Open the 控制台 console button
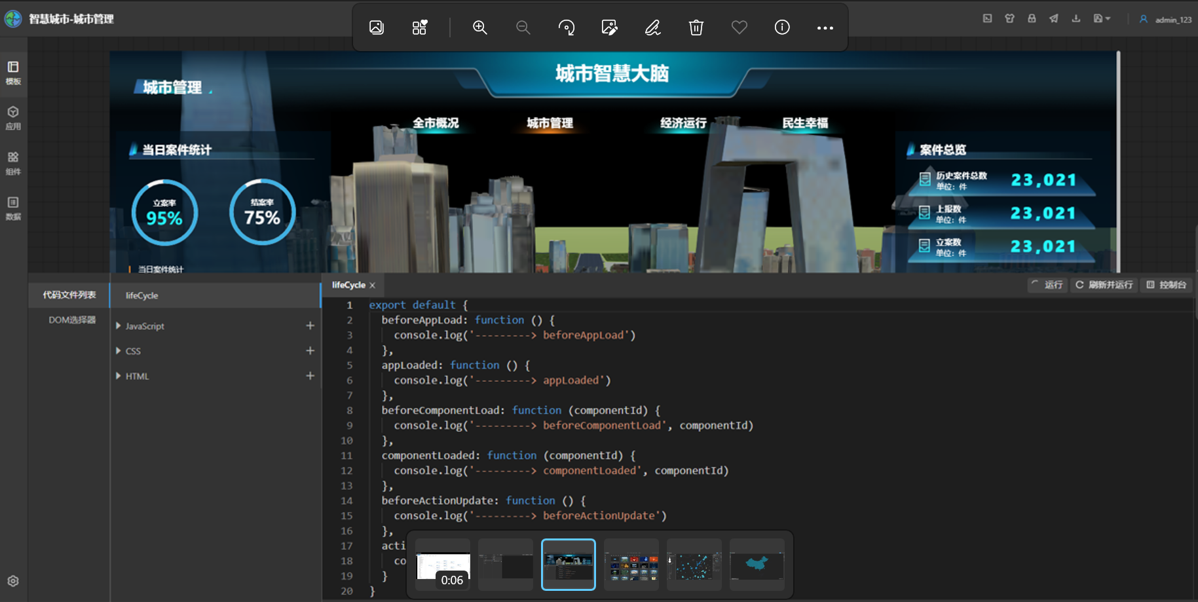The height and width of the screenshot is (602, 1198). 1167,285
